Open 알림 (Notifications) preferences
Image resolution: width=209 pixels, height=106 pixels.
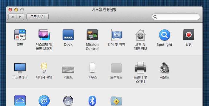tap(189, 35)
